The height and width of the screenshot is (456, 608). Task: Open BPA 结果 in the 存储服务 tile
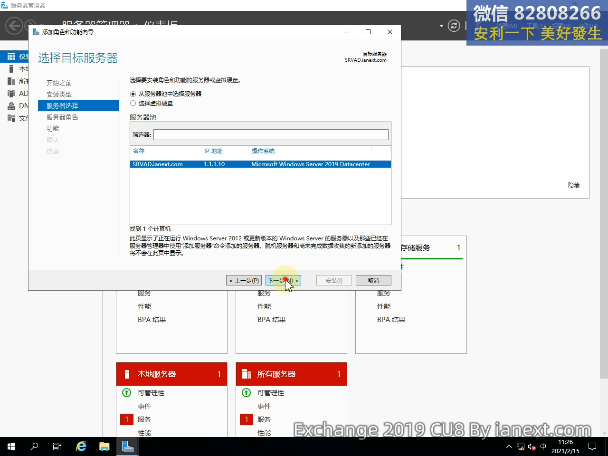pos(391,320)
